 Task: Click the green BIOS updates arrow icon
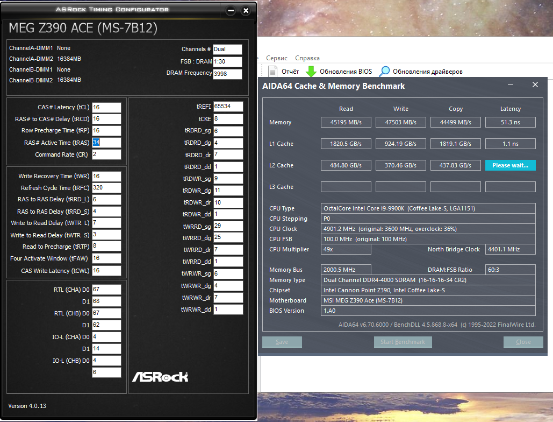click(x=311, y=72)
